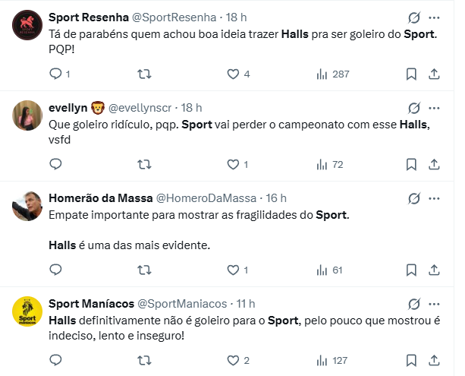Open evellyn's profile picture
Image resolution: width=465 pixels, height=376 pixels.
coord(27,116)
